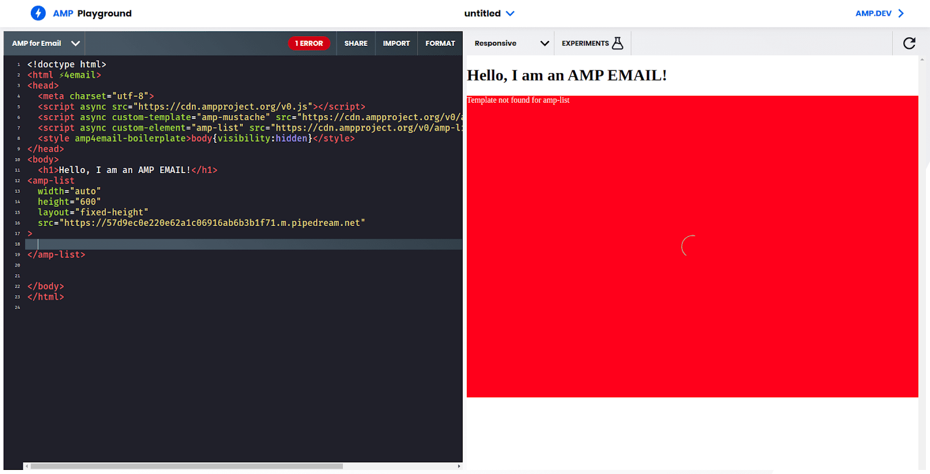This screenshot has height=474, width=930.
Task: Click the closing </html> tag line
Action: pyautogui.click(x=46, y=297)
